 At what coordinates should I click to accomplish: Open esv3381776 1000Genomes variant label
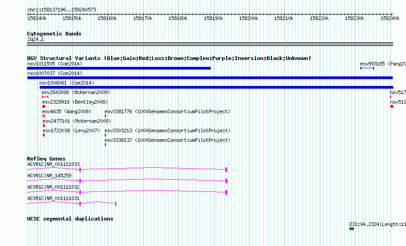click(x=167, y=111)
